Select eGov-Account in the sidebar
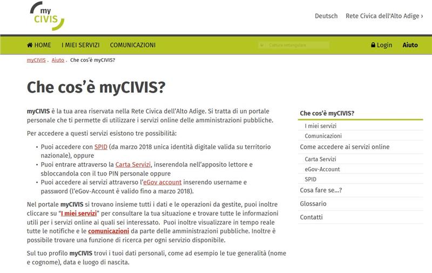Viewport: 432px width, 273px height. (x=322, y=169)
